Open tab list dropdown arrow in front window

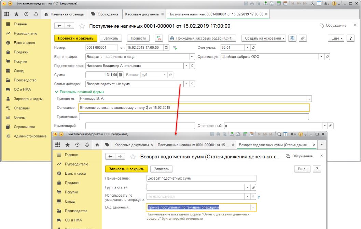[x=322, y=145]
